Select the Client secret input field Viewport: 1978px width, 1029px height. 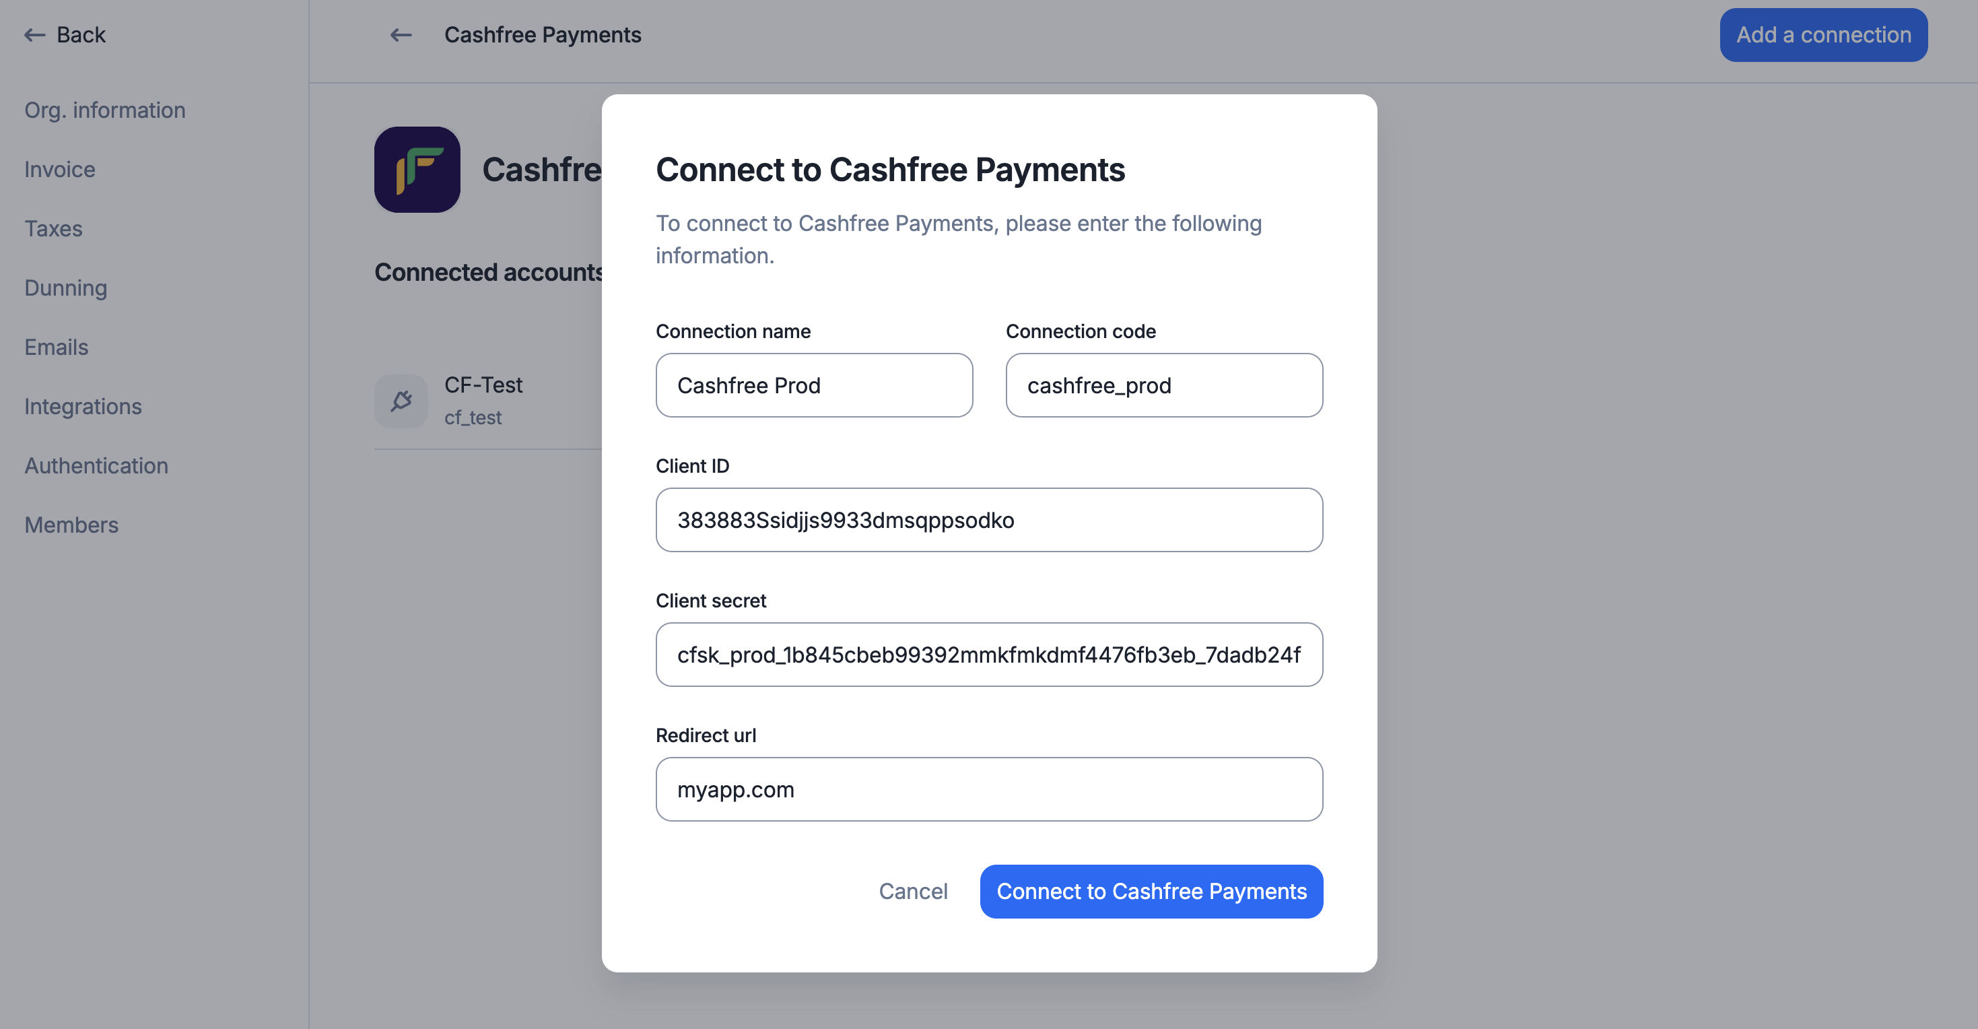(989, 655)
